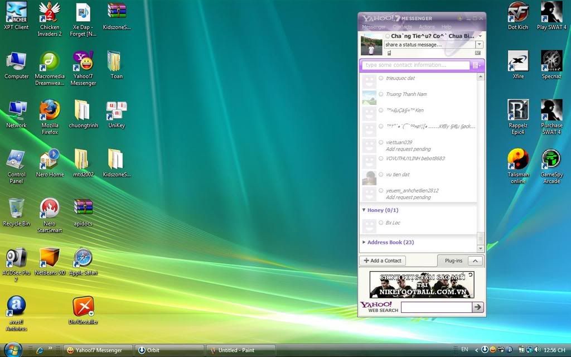The width and height of the screenshot is (571, 357).
Task: Select the Control Panel icon
Action: [16, 166]
